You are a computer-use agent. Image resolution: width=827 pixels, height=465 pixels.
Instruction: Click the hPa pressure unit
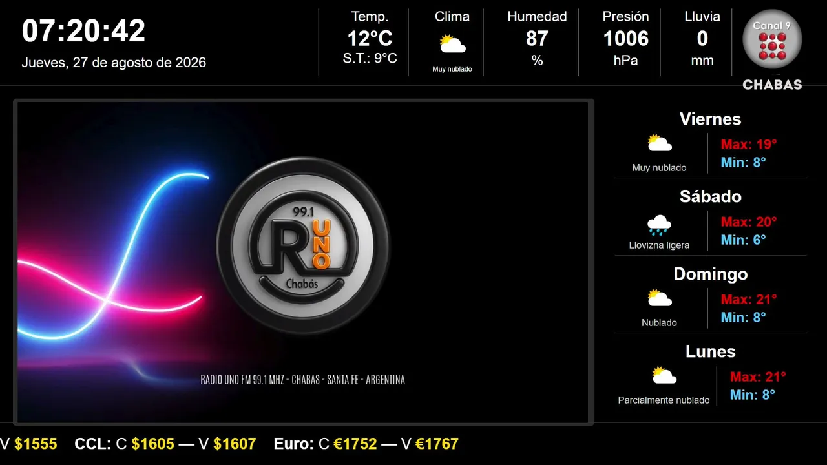(626, 61)
